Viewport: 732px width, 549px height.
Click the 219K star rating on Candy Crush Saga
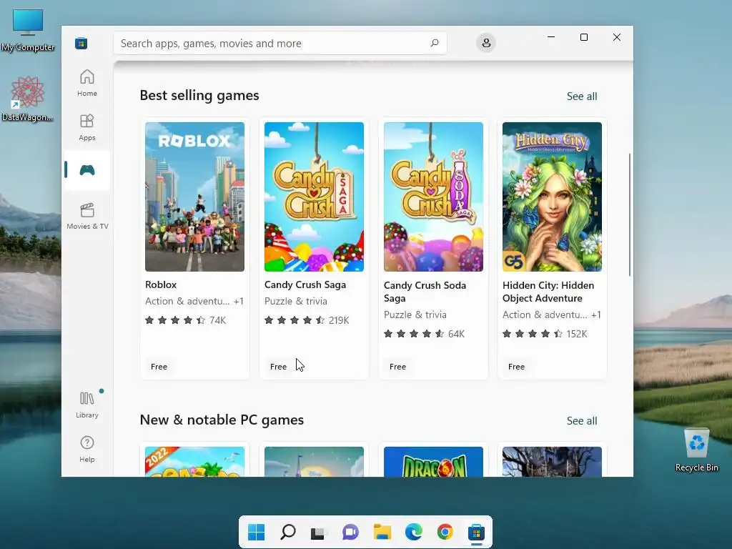click(307, 320)
